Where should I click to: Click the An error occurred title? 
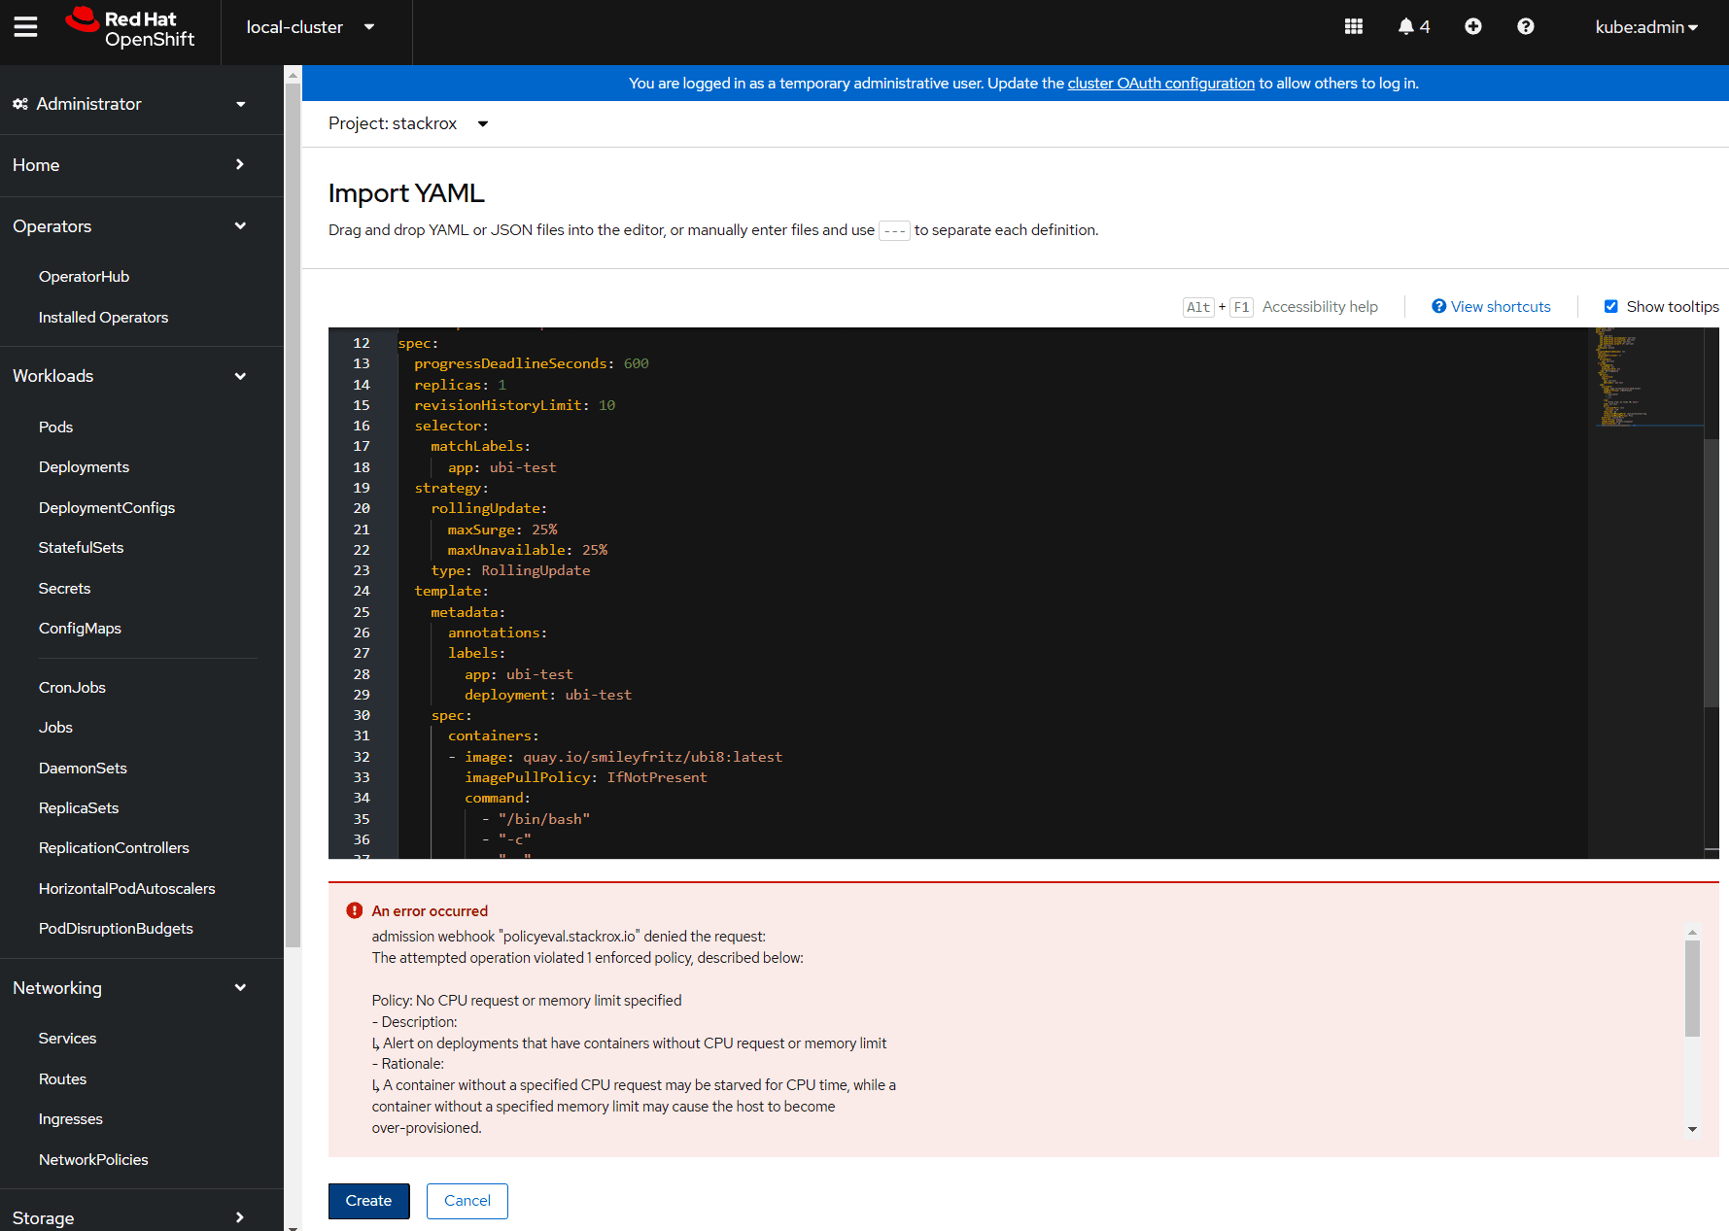430,911
